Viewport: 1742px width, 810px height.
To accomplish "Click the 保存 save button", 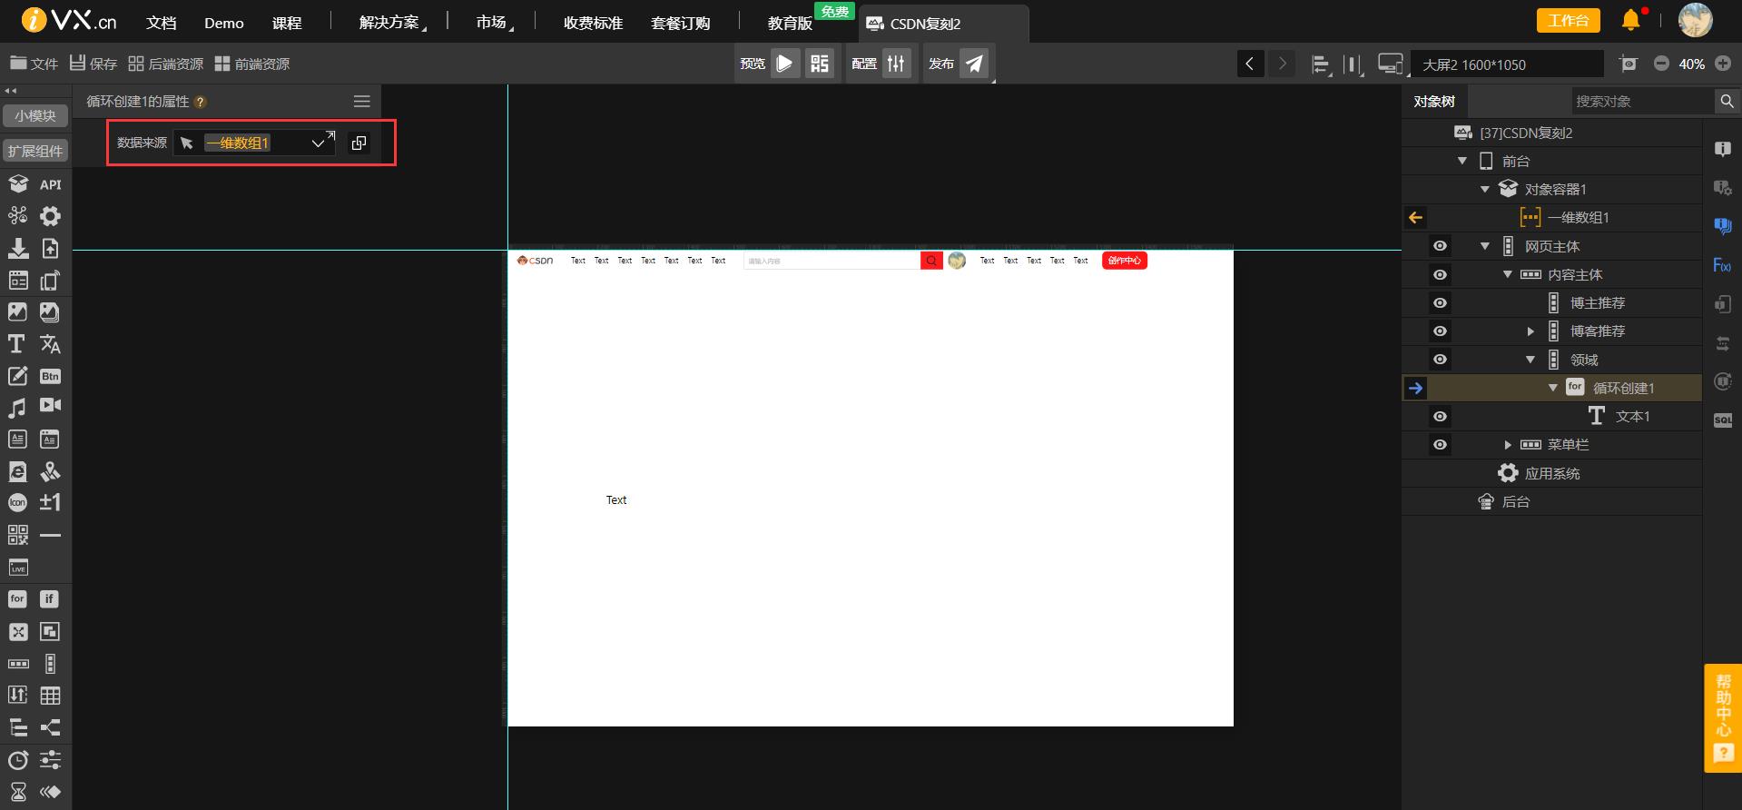I will click(x=93, y=64).
